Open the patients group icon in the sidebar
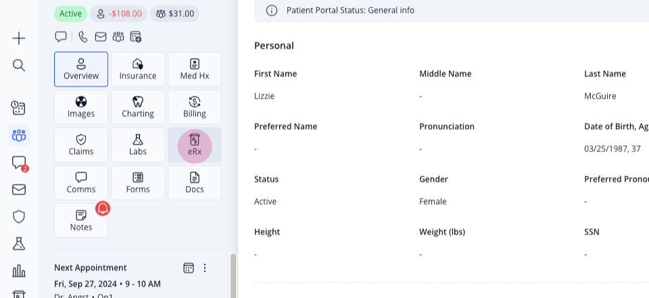649x298 pixels. point(19,135)
